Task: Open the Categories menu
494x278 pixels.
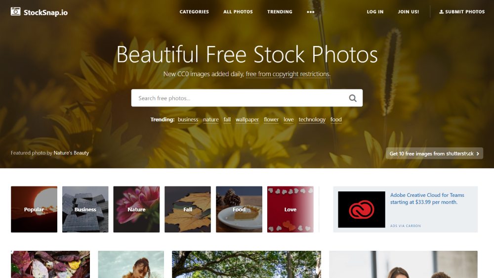Action: (194, 12)
